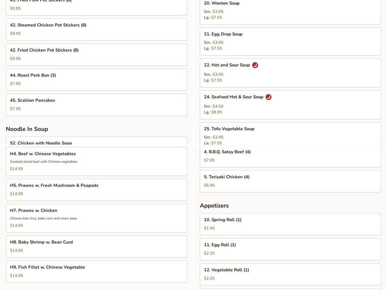The height and width of the screenshot is (290, 387).
Task: Open 45. Scallion Pancakes menu card
Action: tap(96, 105)
